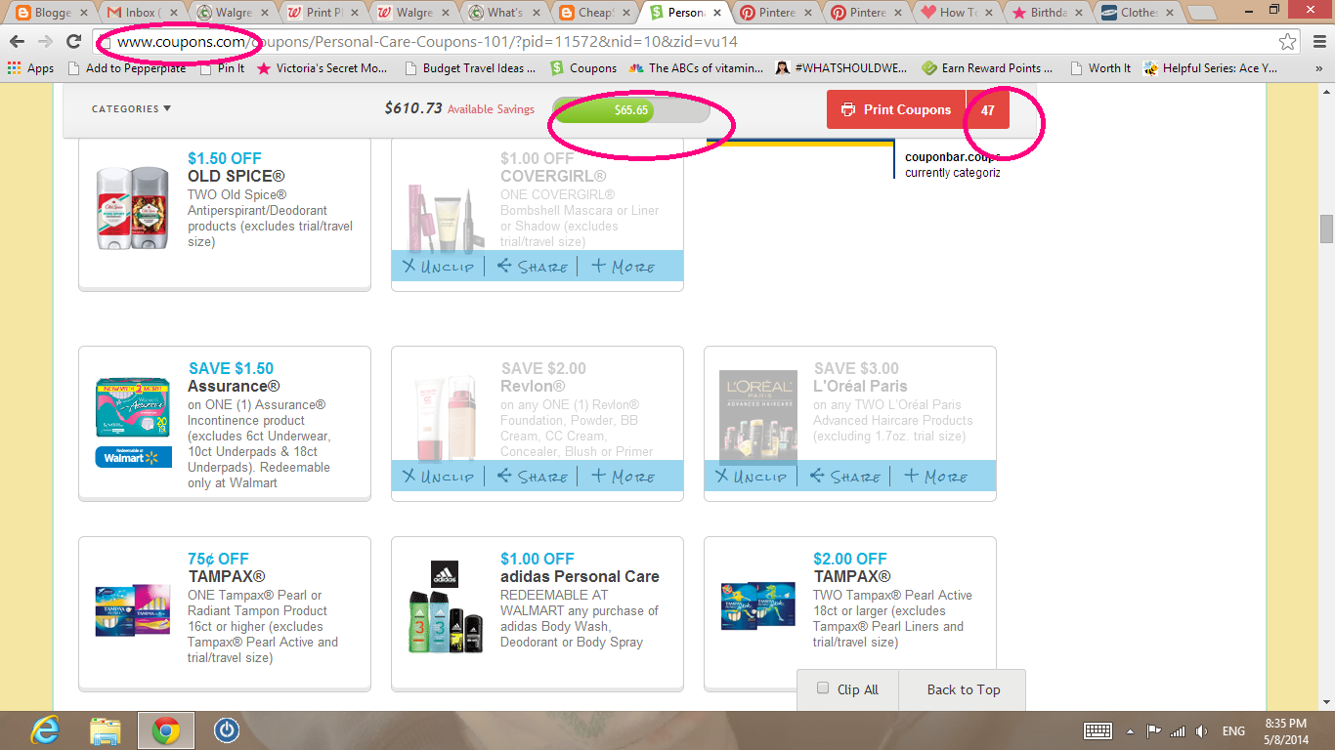This screenshot has height=750, width=1335.
Task: Switch to the Birthda tab
Action: [x=1047, y=13]
